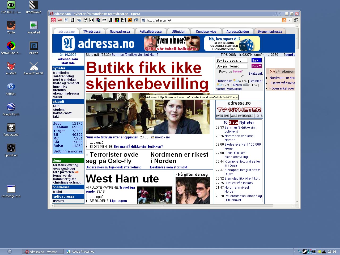Click the taskbar clock showing 23:36

[x=332, y=252]
